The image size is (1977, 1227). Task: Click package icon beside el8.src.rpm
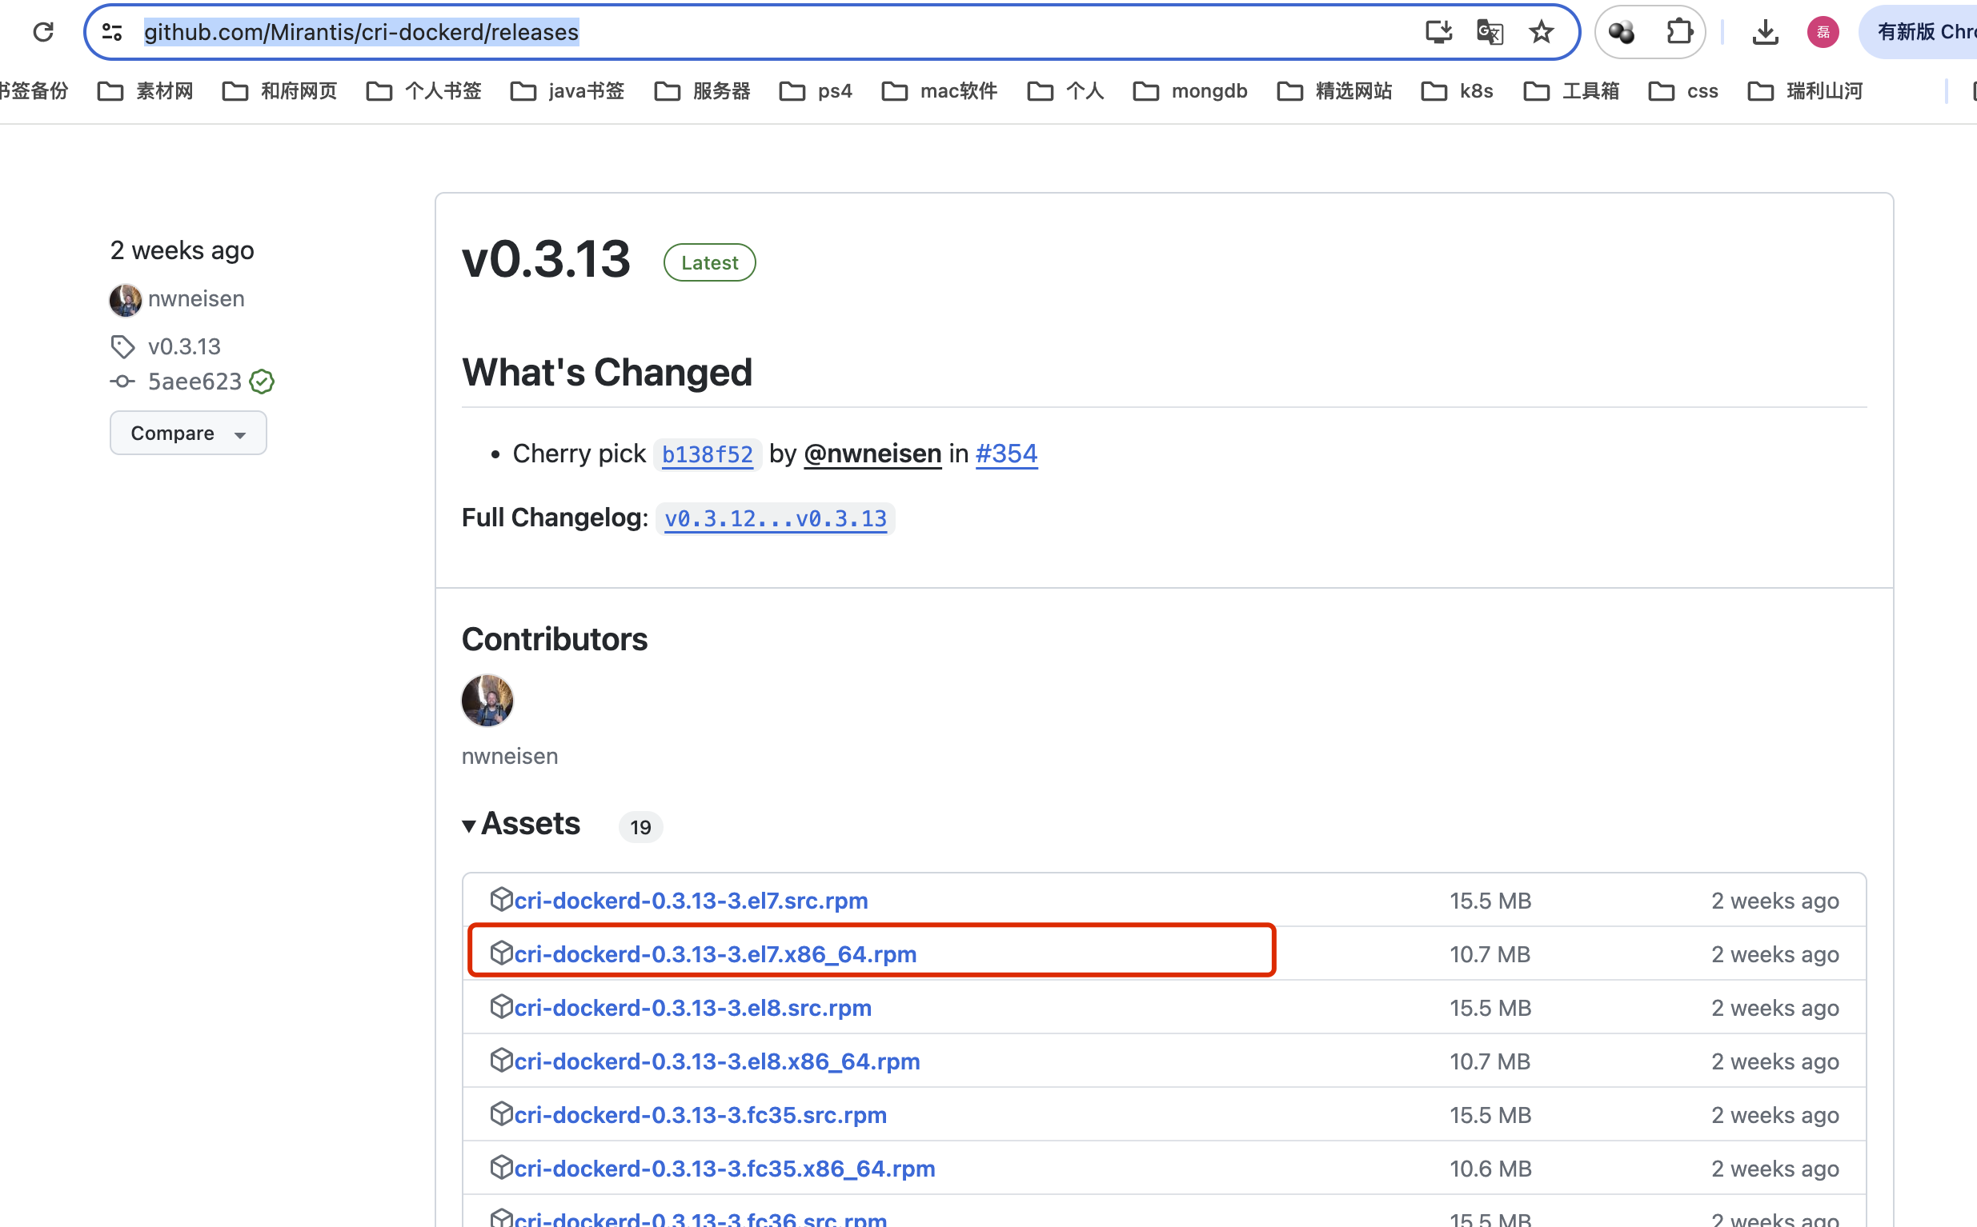tap(501, 1006)
